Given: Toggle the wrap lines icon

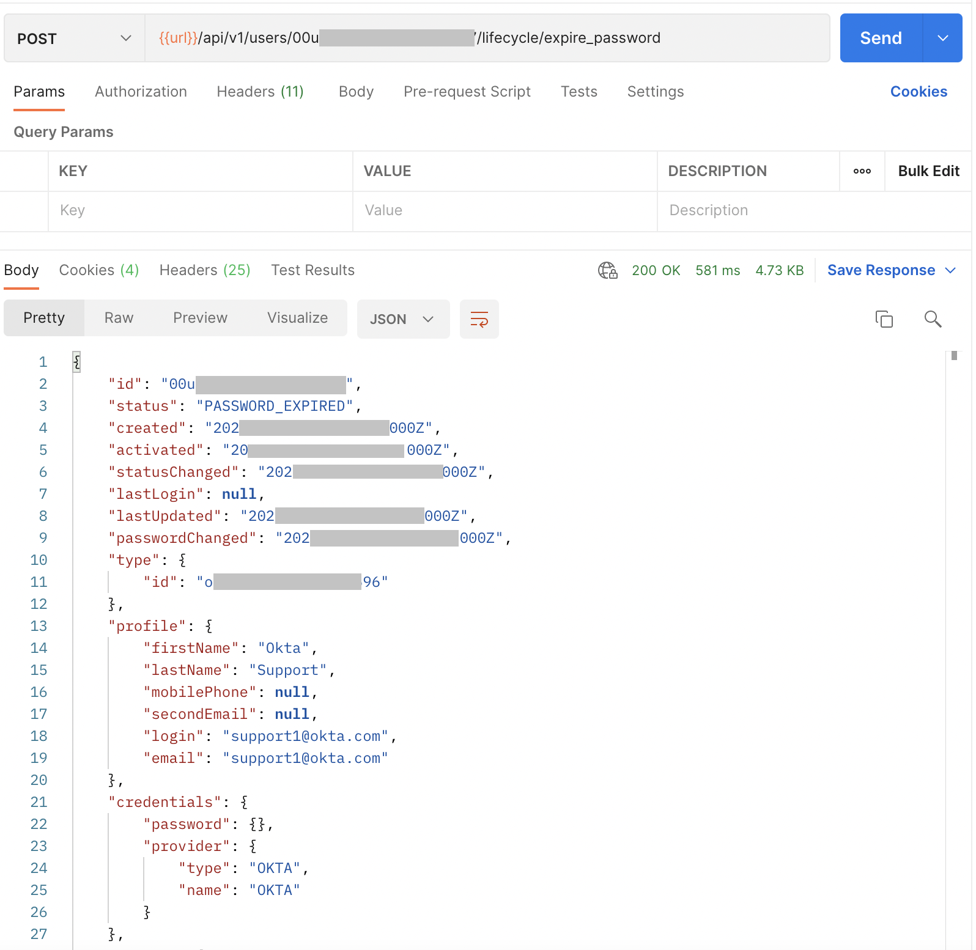Looking at the screenshot, I should tap(479, 319).
